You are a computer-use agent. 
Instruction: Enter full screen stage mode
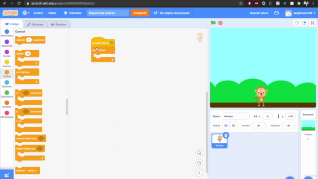coord(313,23)
